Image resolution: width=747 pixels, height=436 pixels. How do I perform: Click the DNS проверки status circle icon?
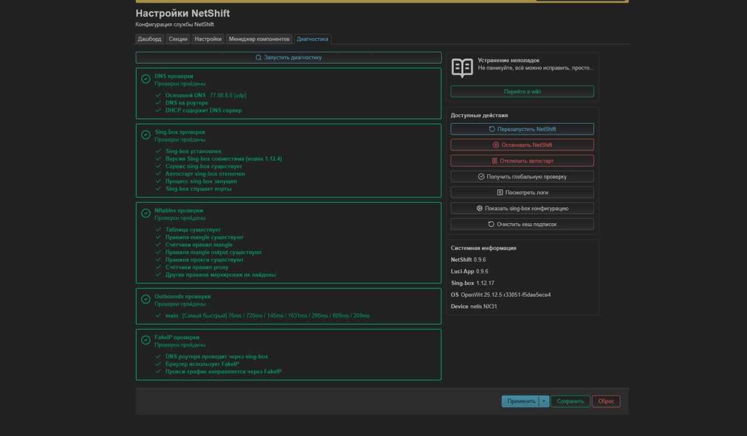click(146, 79)
